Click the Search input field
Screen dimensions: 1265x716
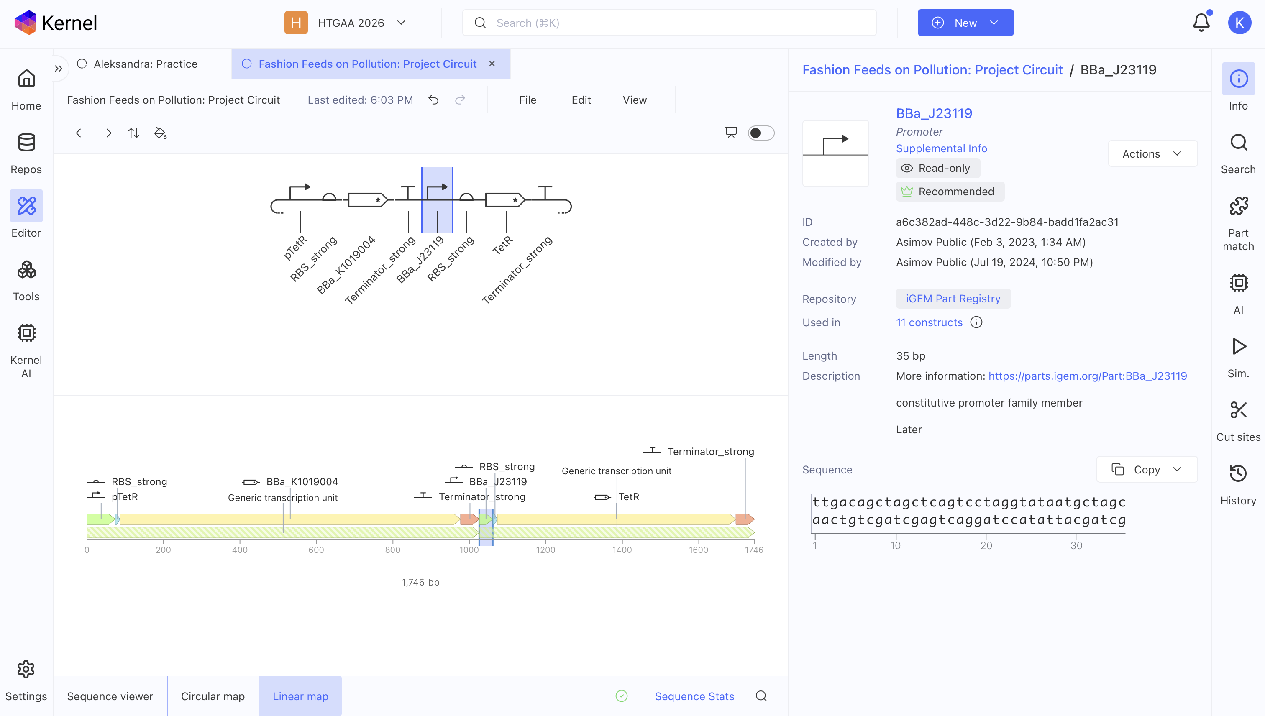pos(669,23)
